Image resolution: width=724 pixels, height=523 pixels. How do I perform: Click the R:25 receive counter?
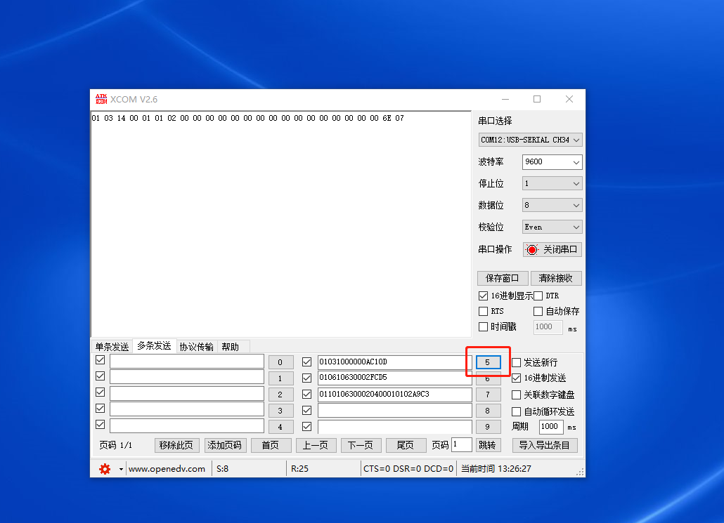299,469
